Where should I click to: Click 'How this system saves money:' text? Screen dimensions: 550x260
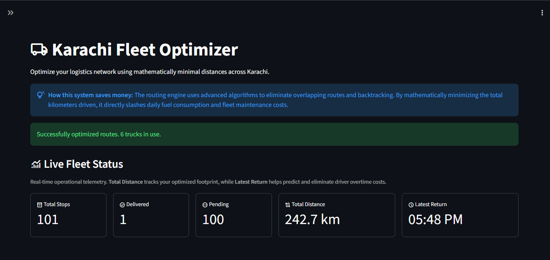(x=91, y=95)
